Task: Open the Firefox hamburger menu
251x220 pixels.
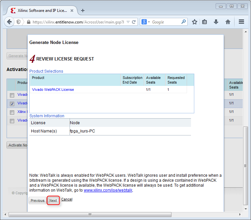Action: click(241, 22)
